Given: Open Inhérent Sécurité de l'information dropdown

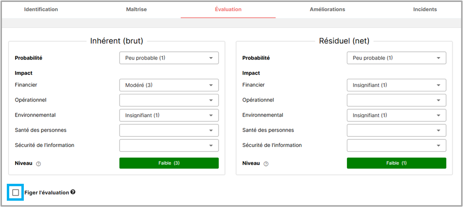Looking at the screenshot, I should point(169,145).
